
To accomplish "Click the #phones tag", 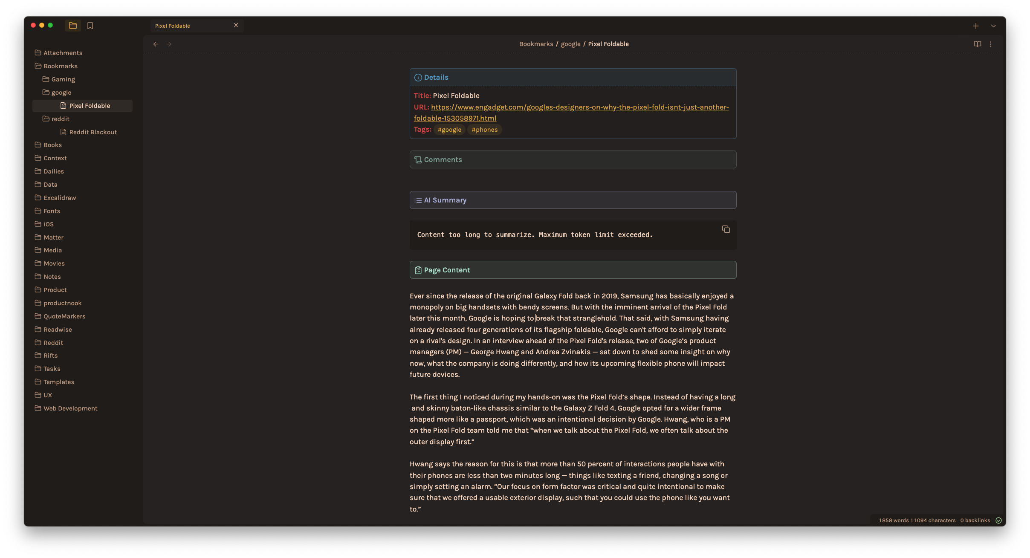I will pos(485,130).
